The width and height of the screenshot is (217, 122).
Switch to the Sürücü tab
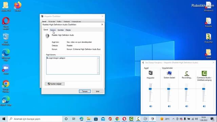pos(53,30)
